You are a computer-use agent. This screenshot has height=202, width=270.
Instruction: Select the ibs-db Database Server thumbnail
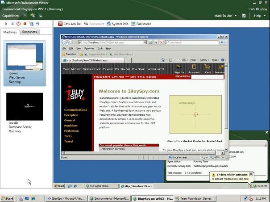point(25,108)
